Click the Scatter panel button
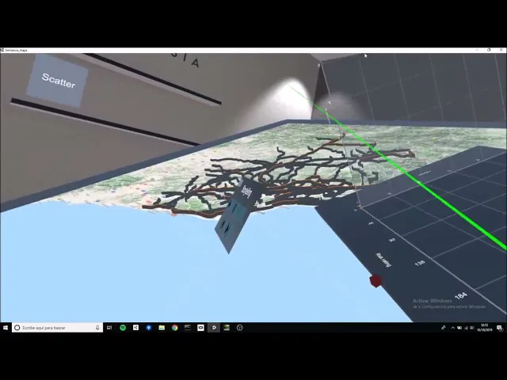Image resolution: width=507 pixels, height=380 pixels. pyautogui.click(x=57, y=80)
